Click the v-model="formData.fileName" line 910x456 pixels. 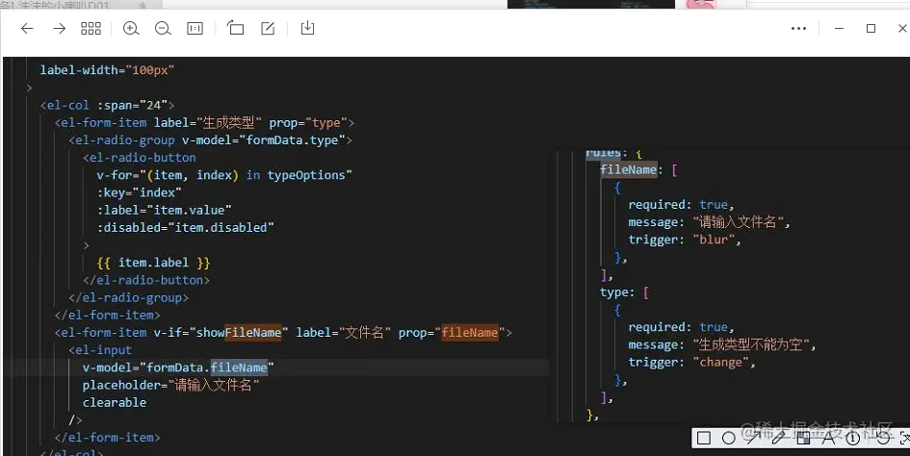[x=178, y=367]
